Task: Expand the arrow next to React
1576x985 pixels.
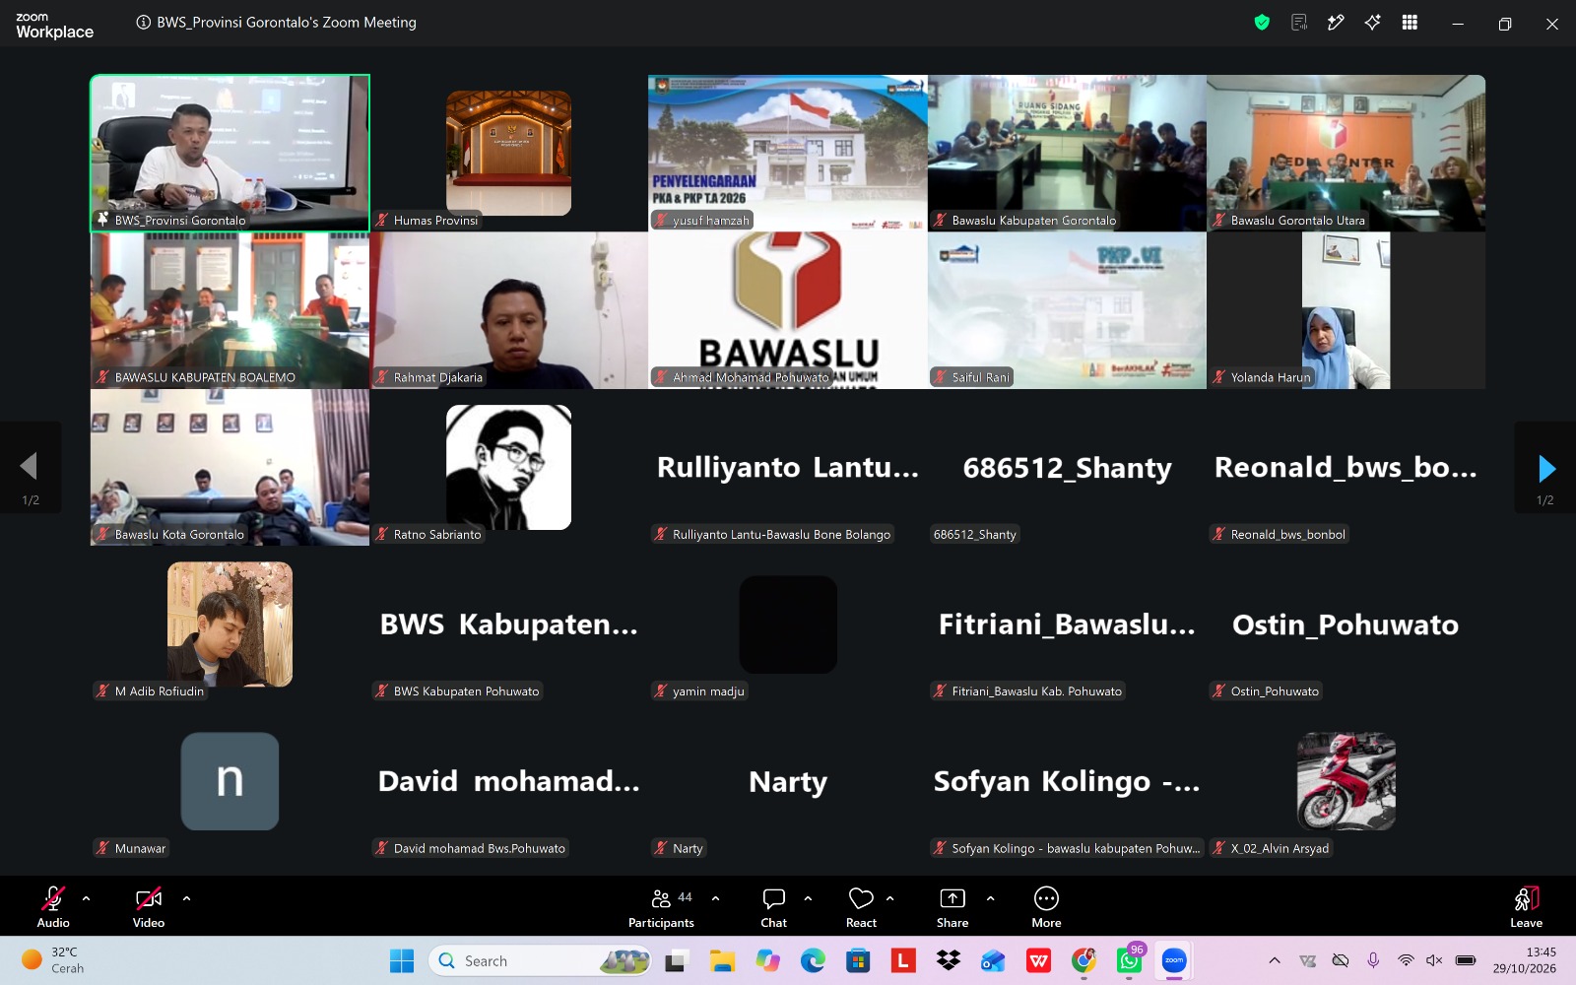Action: pyautogui.click(x=889, y=898)
